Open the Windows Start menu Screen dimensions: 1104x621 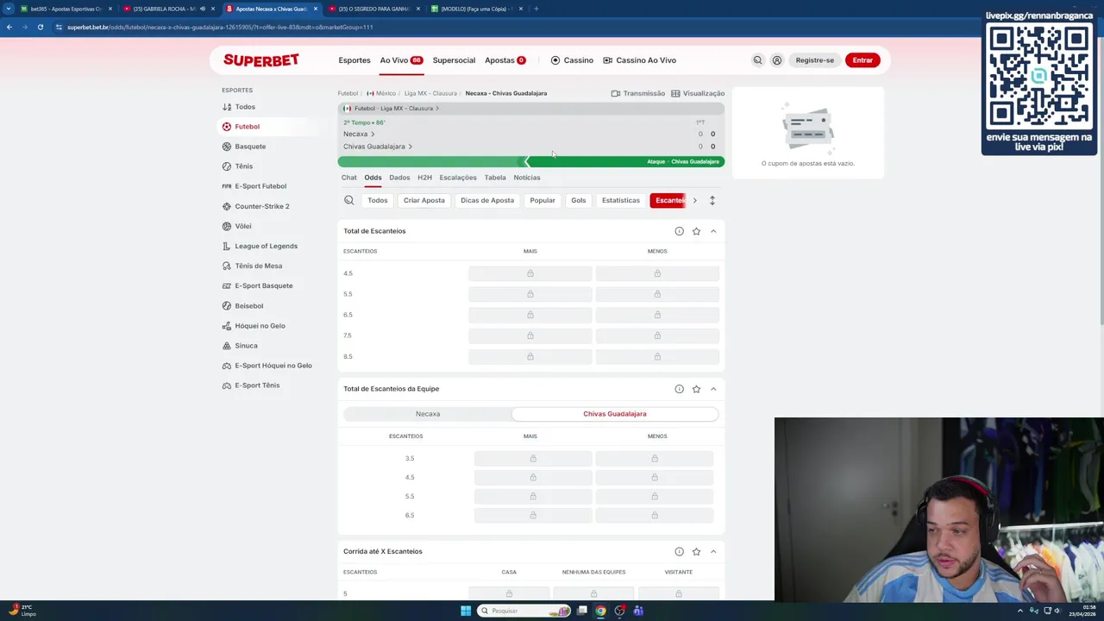[x=466, y=611]
